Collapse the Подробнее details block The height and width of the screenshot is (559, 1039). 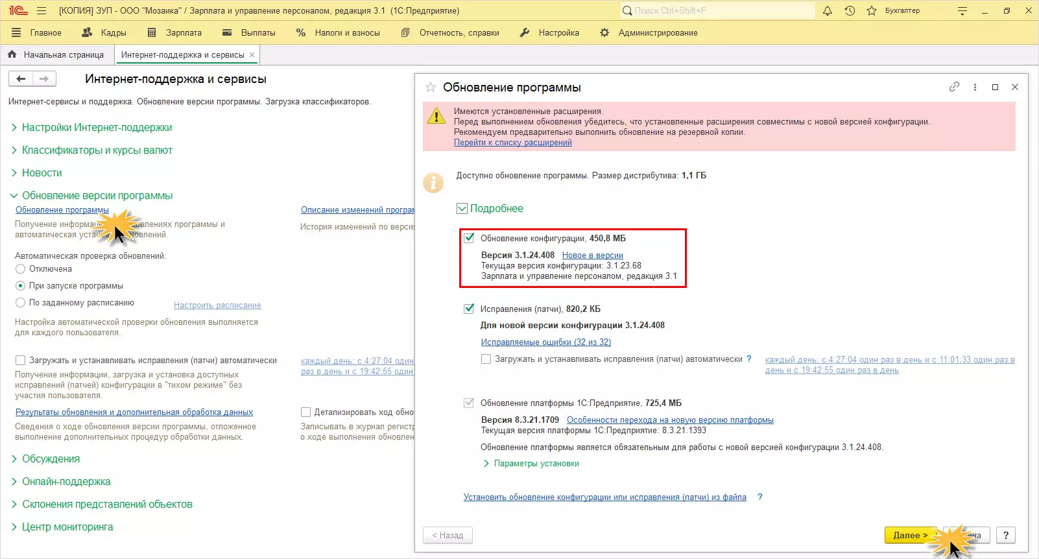coord(490,208)
